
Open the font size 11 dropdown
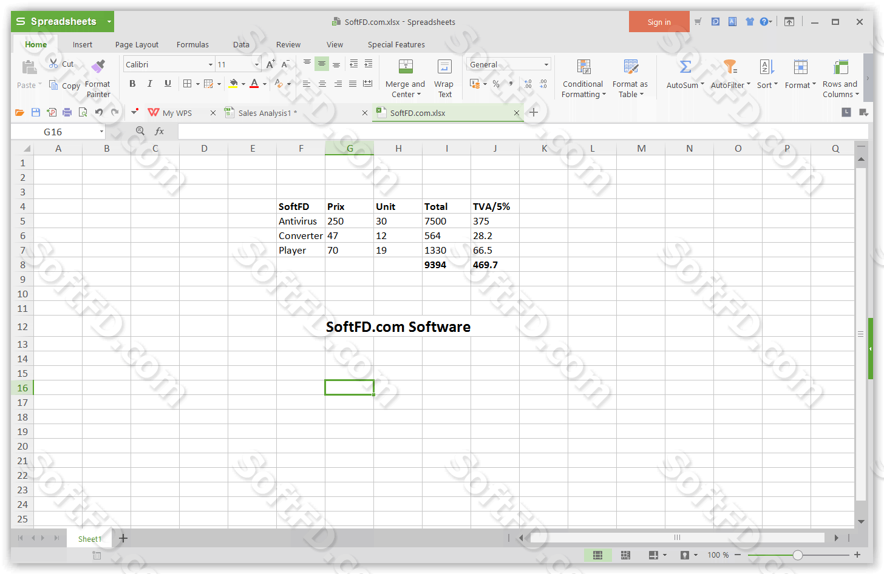257,64
